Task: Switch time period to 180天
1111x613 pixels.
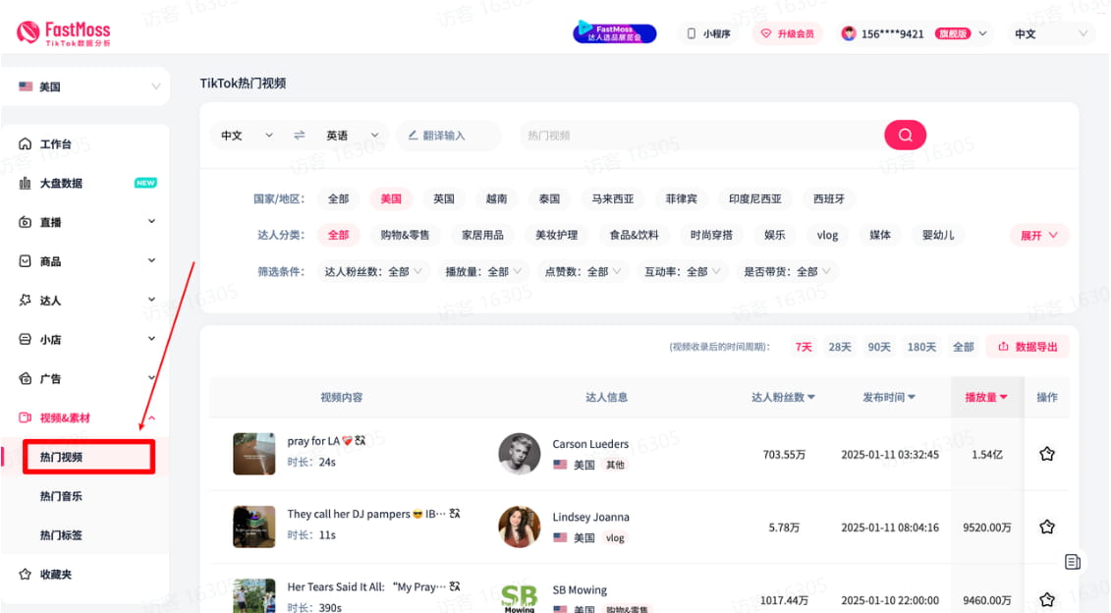Action: (921, 347)
